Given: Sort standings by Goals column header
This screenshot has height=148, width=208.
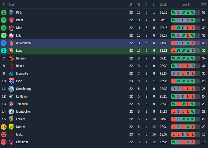Looking at the screenshot, I should click(x=163, y=5).
